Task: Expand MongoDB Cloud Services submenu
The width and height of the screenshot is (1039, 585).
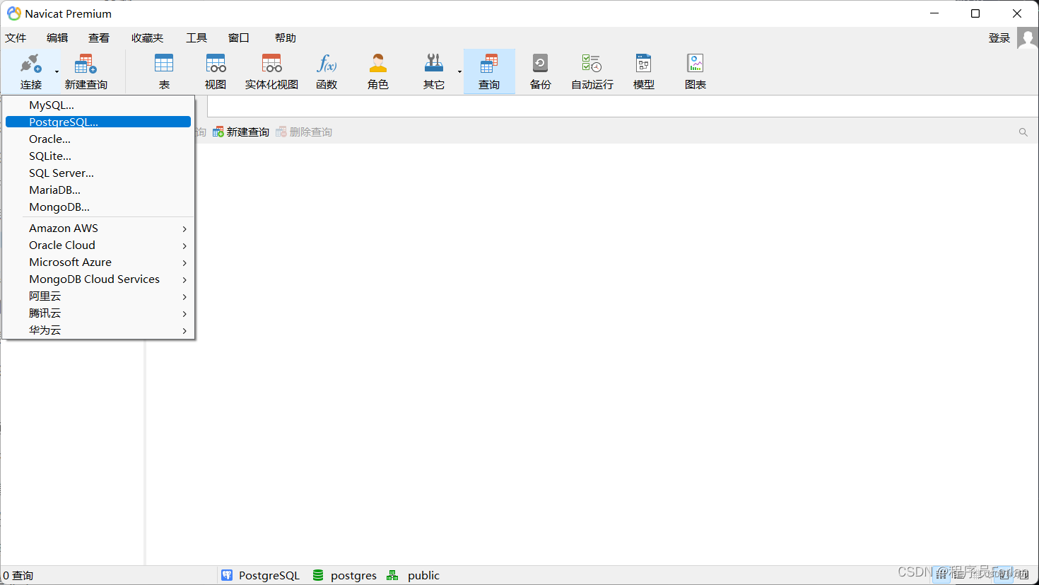Action: click(x=98, y=279)
